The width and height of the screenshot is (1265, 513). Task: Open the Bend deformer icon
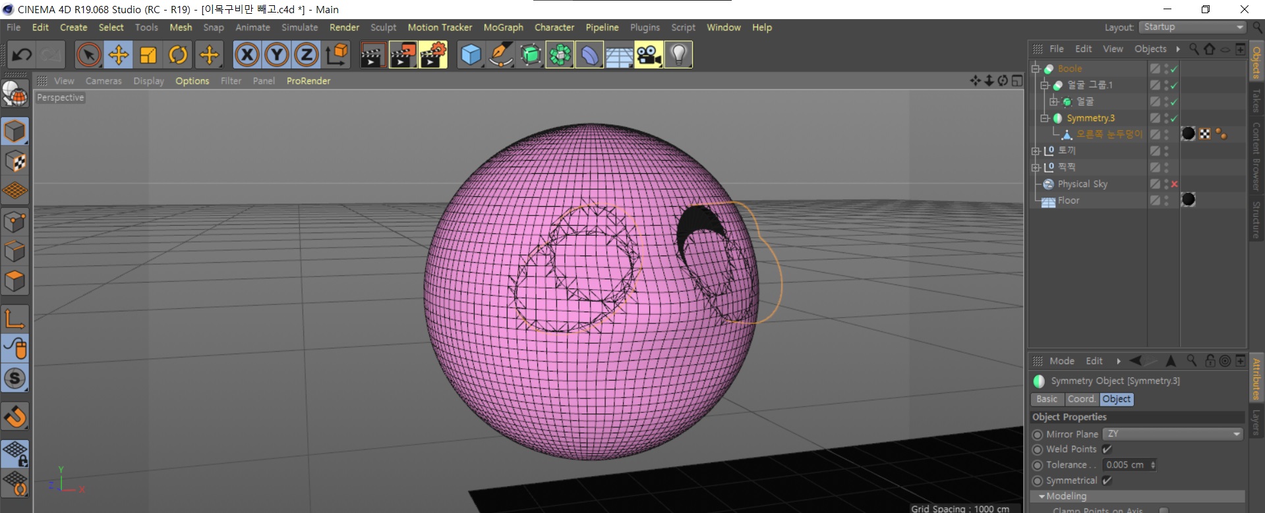589,55
